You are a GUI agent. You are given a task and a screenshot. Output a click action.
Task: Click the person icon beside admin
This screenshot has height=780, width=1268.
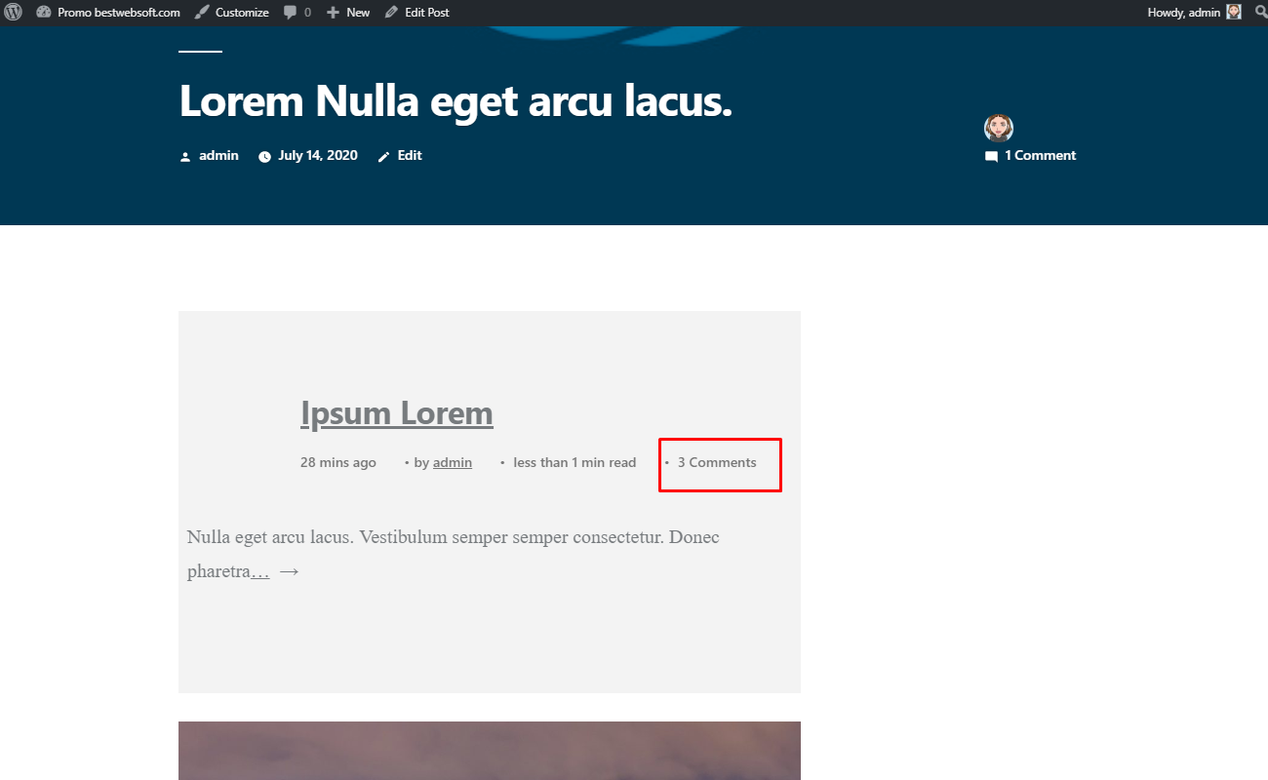click(185, 156)
